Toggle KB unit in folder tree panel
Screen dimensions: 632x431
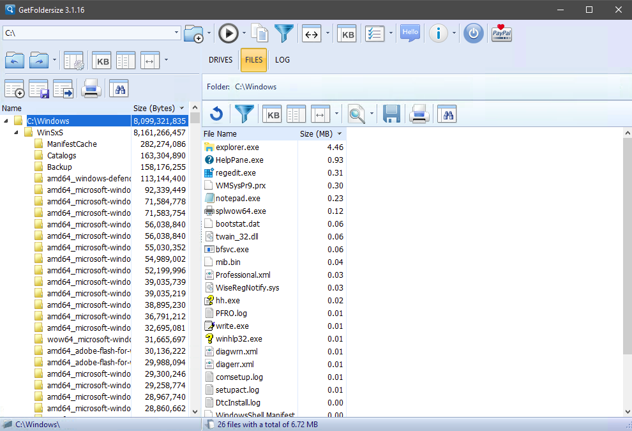(102, 61)
